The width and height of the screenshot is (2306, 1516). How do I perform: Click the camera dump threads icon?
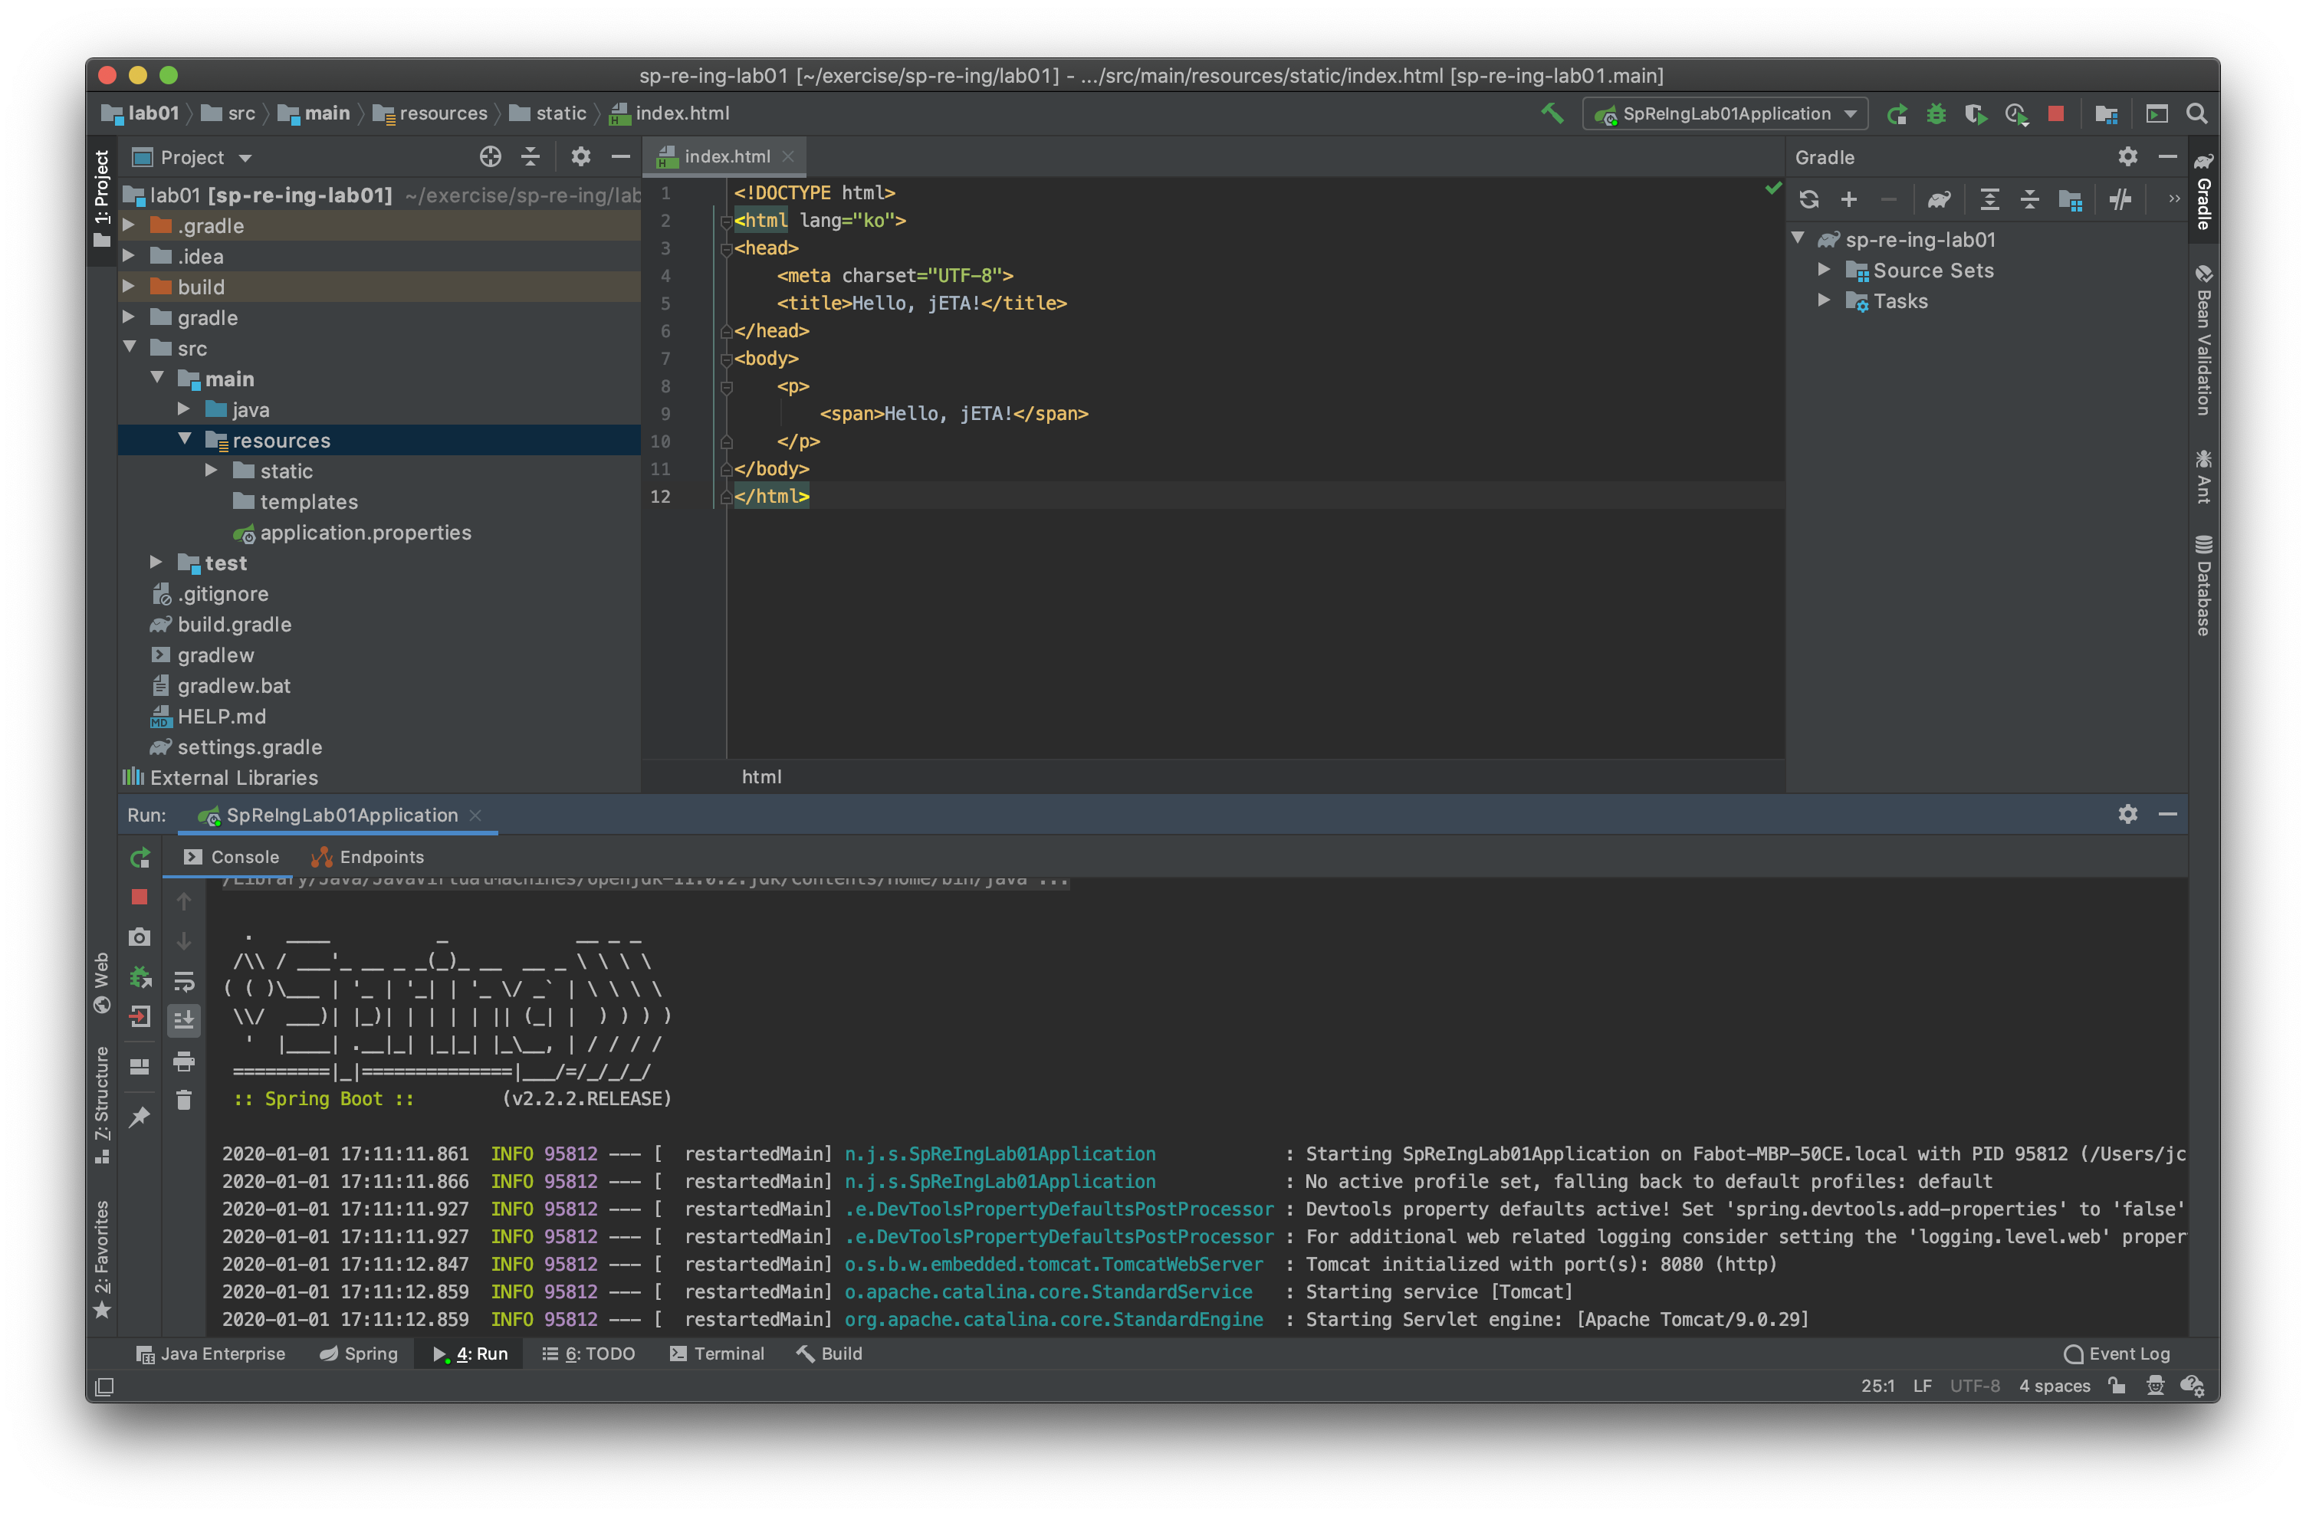point(140,937)
